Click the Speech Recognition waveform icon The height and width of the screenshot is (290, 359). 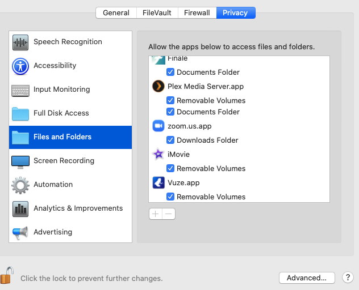pos(20,42)
